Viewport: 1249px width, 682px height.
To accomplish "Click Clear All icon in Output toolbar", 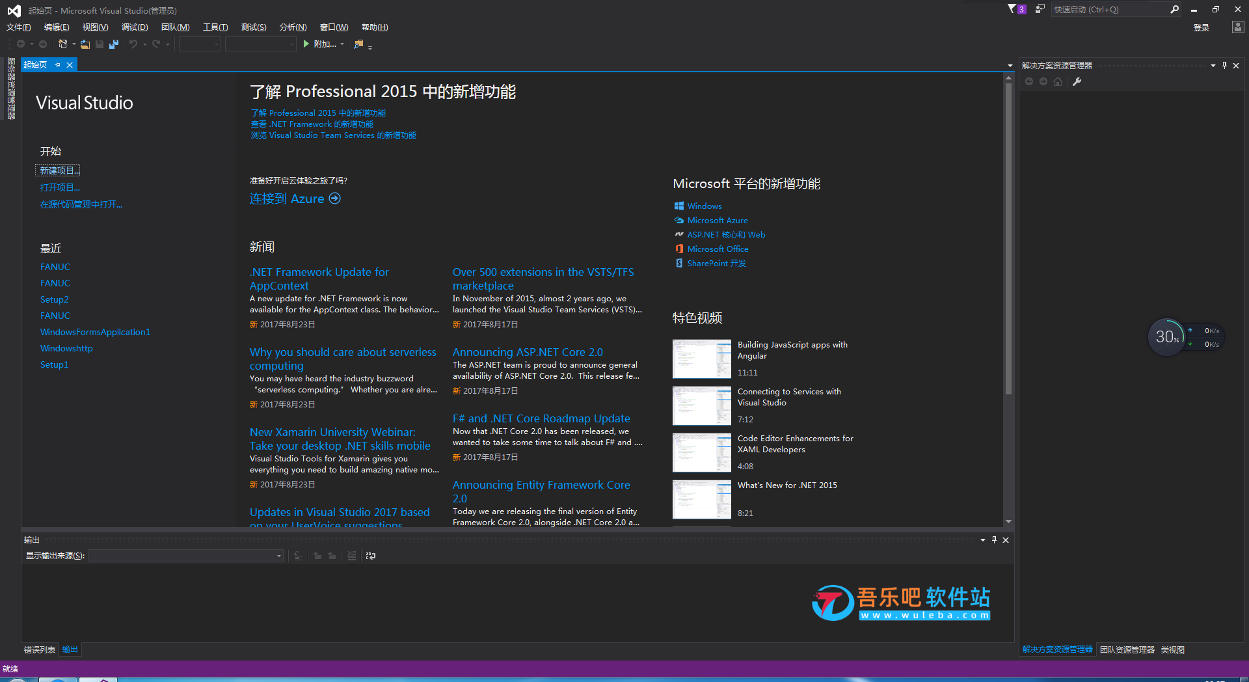I will pyautogui.click(x=351, y=556).
